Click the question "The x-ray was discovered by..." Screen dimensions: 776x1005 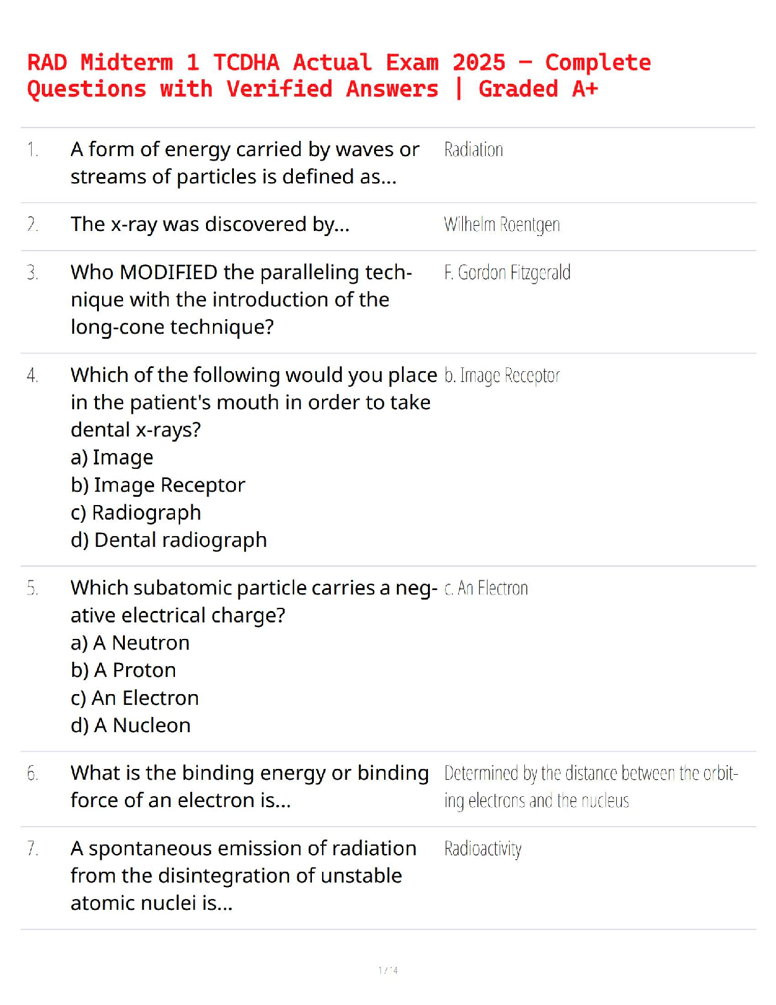pyautogui.click(x=210, y=225)
